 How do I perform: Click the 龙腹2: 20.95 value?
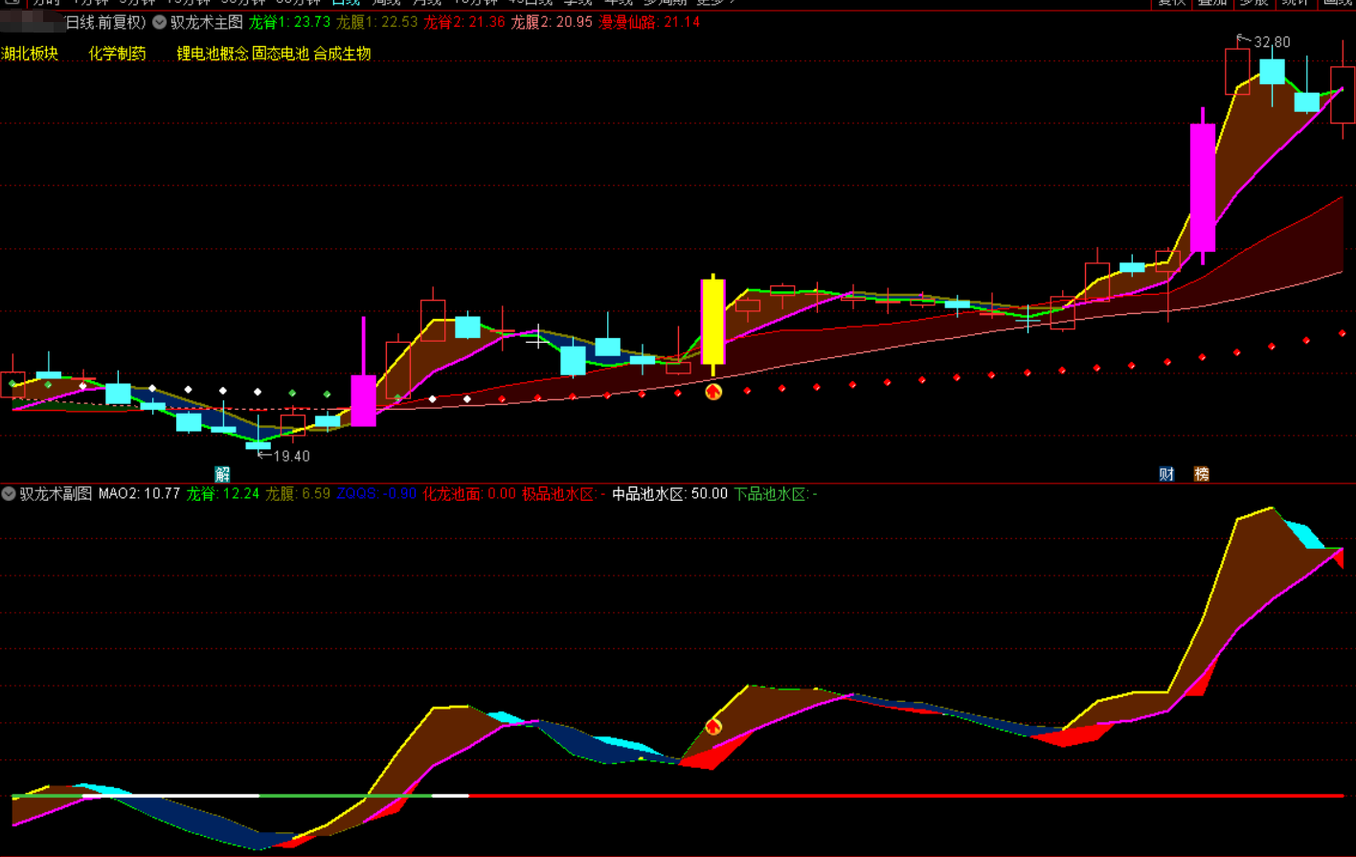point(552,22)
